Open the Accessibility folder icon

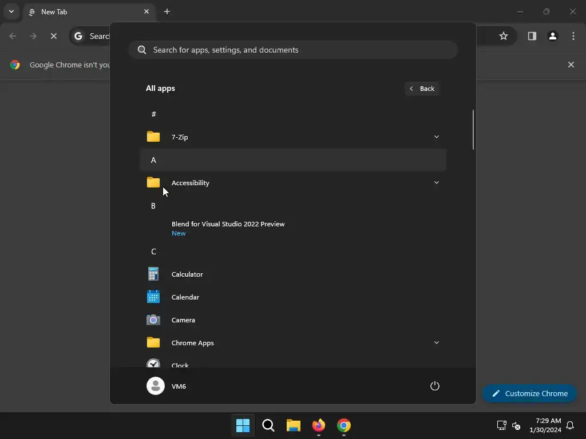[x=153, y=182]
